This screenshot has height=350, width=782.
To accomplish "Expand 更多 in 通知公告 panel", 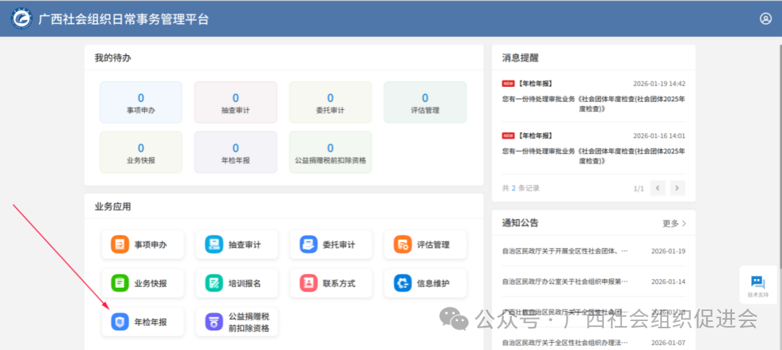I will [674, 223].
